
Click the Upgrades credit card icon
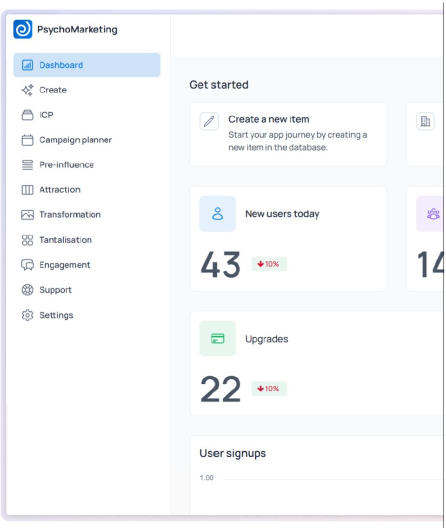[218, 338]
